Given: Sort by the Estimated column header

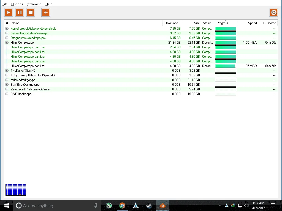Looking at the screenshot, I should 268,23.
